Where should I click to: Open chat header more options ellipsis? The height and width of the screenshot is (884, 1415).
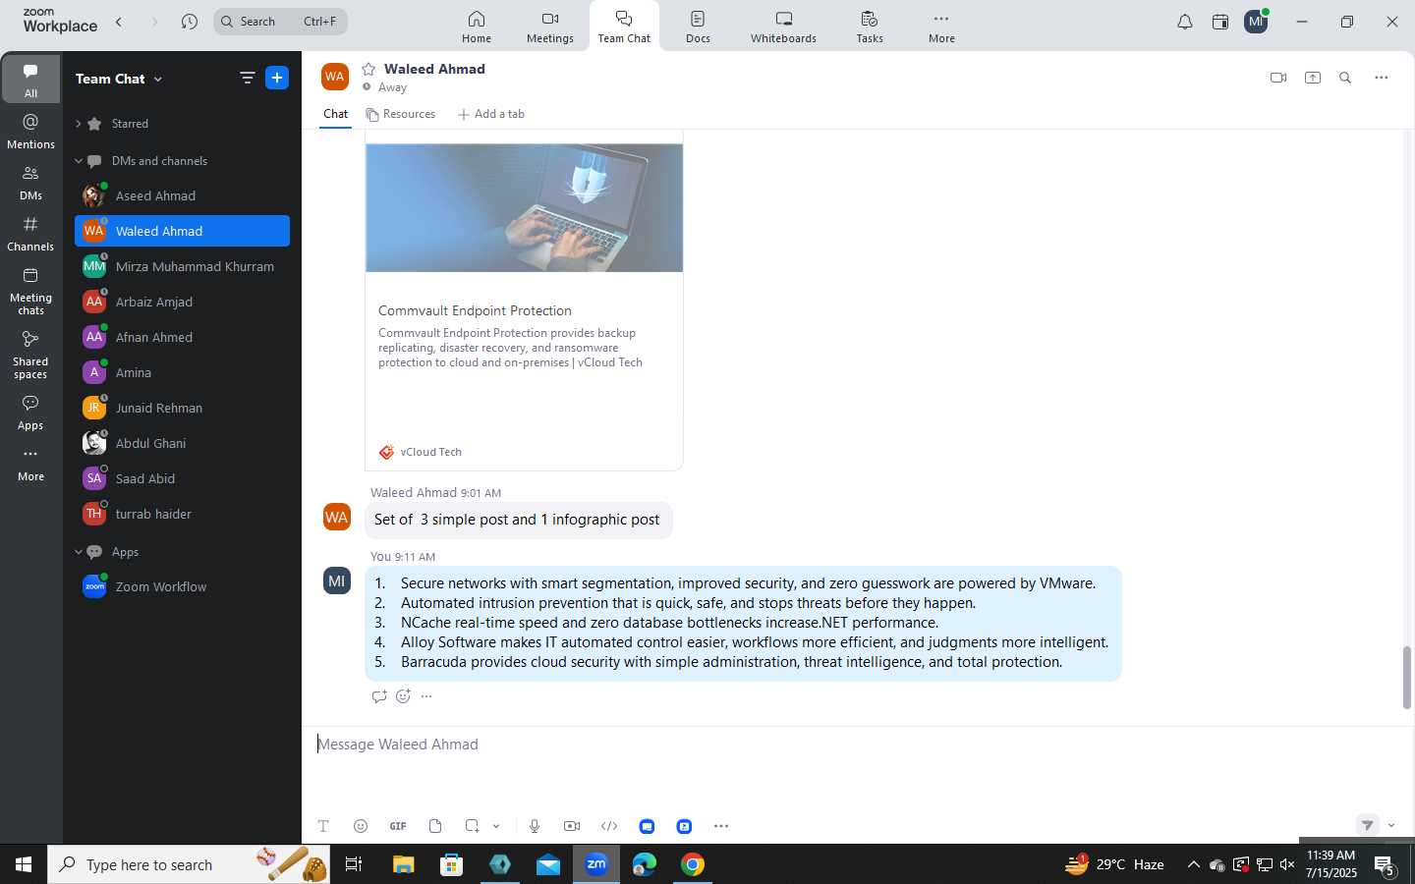point(1381,78)
